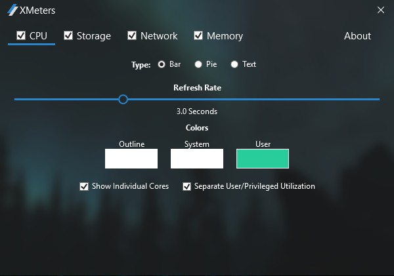Screen dimensions: 394x276
Task: Toggle the CPU meter checkbox
Action: 21,35
